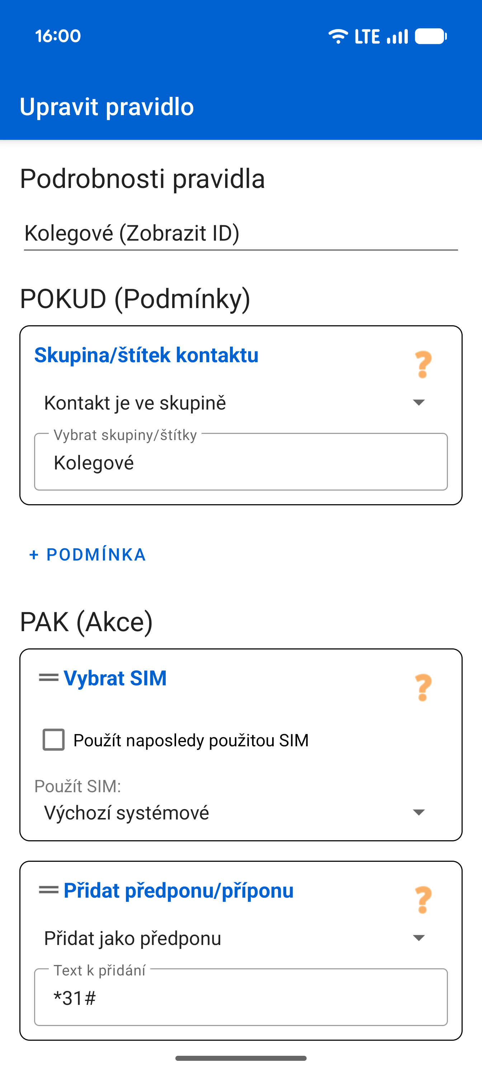Select the Vybrat skupiny/štítky field with Kolegové
The height and width of the screenshot is (1073, 482).
tap(241, 462)
